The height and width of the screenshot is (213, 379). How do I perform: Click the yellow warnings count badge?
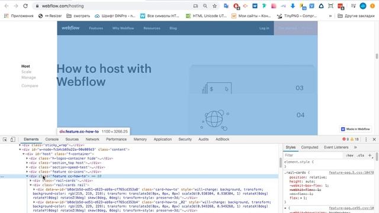[354, 139]
